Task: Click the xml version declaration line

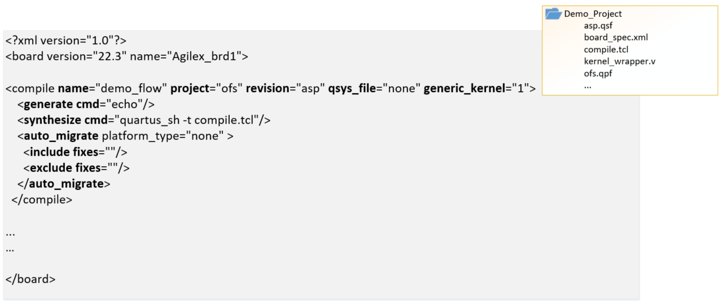Action: tap(66, 41)
